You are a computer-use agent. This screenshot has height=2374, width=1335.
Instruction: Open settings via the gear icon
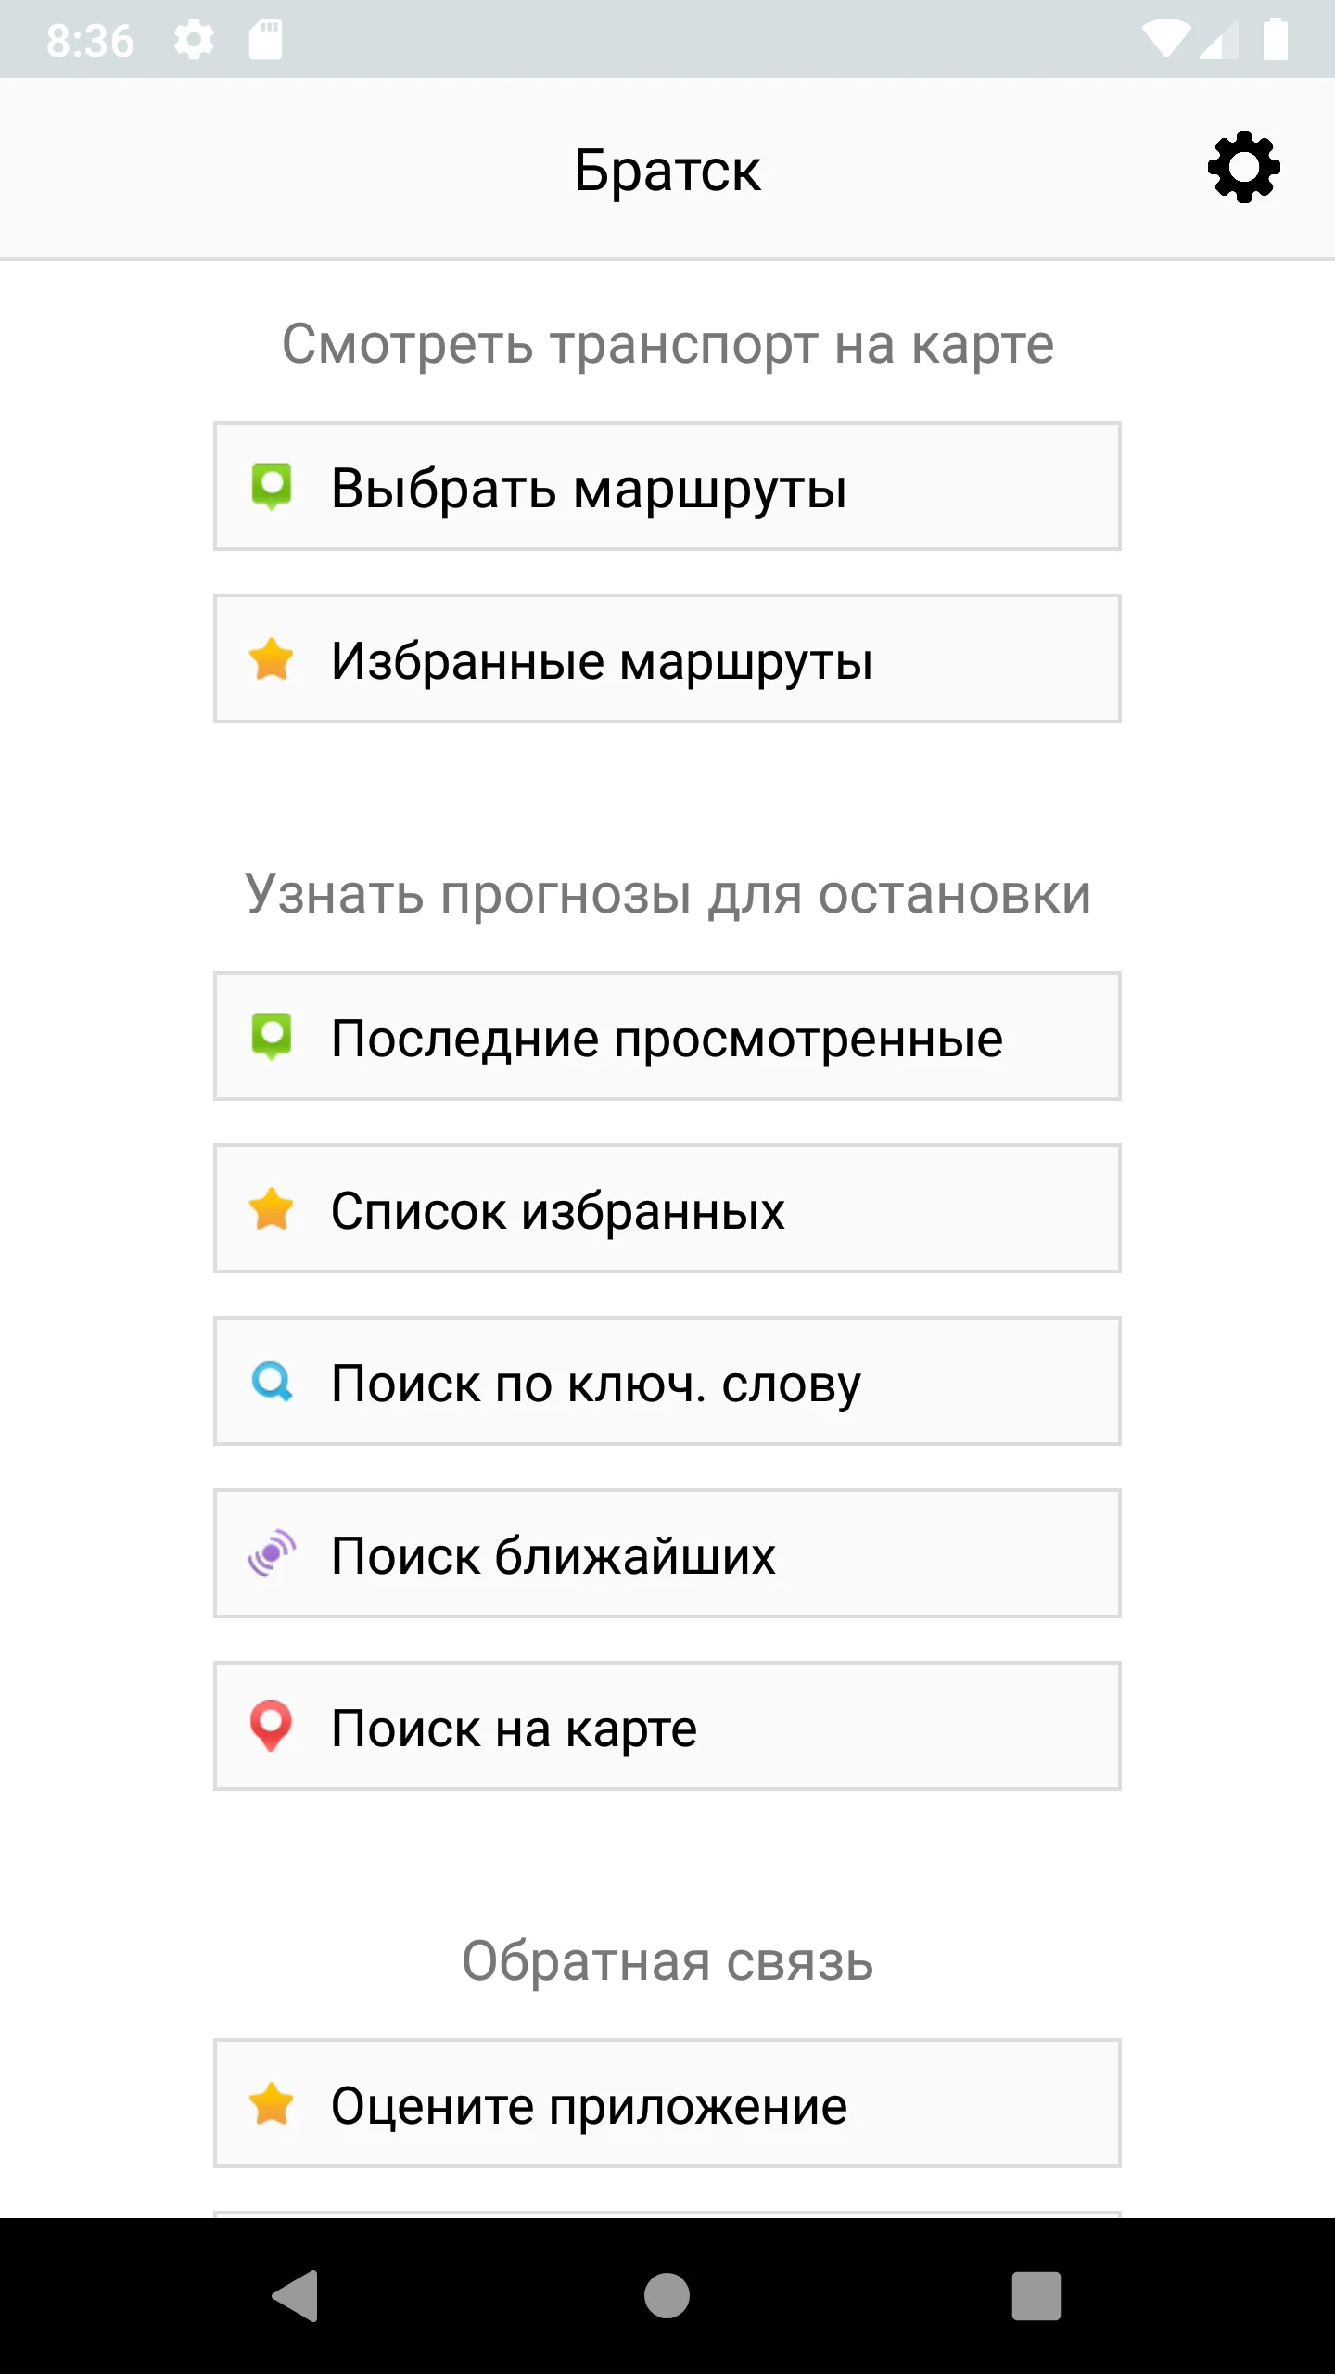(1243, 168)
